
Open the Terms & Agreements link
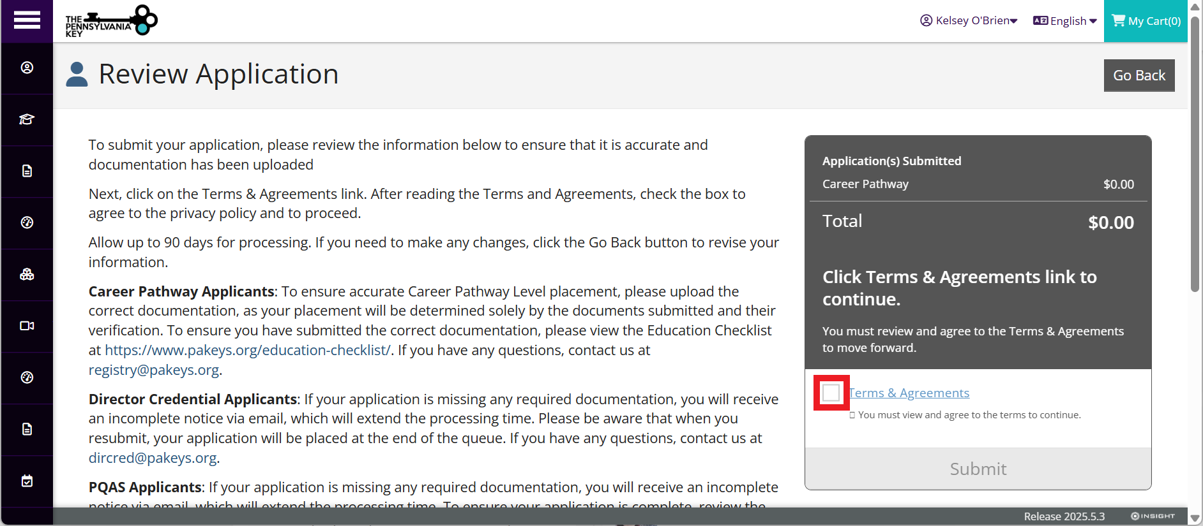click(x=909, y=393)
